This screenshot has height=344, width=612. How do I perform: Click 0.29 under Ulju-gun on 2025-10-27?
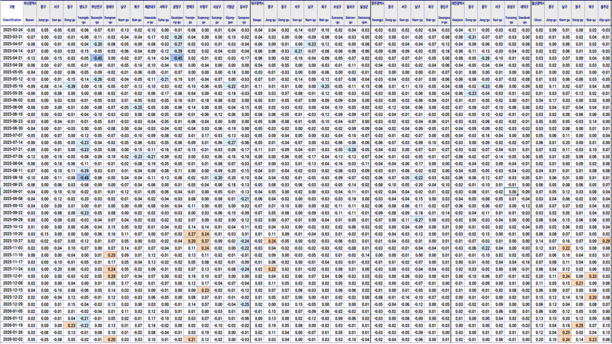point(604,241)
